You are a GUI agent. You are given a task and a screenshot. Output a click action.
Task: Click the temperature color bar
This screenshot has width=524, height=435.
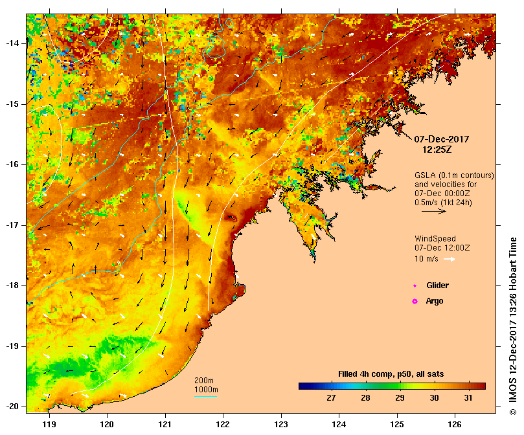[392, 386]
